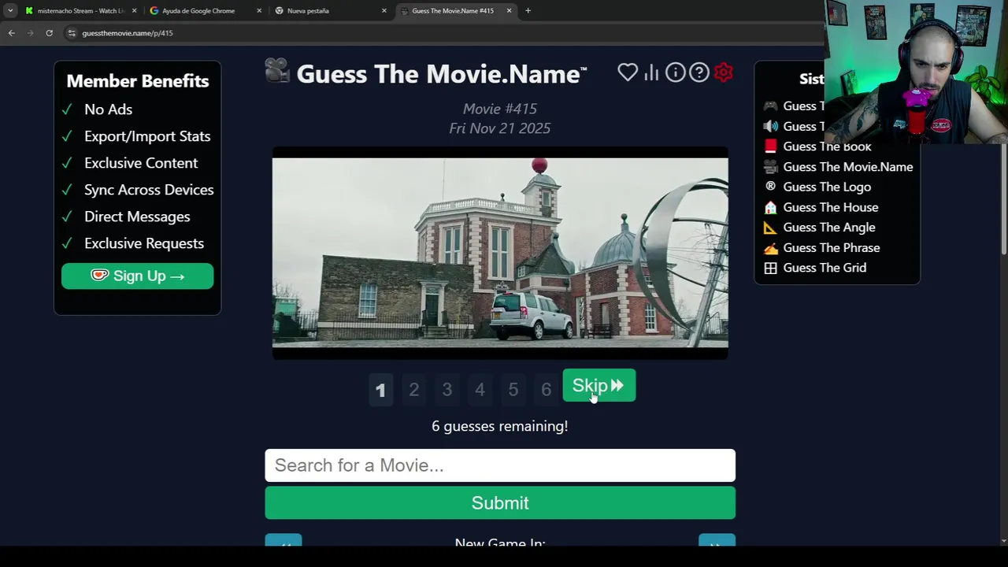Select image frame number 5
This screenshot has width=1008, height=567.
point(513,389)
